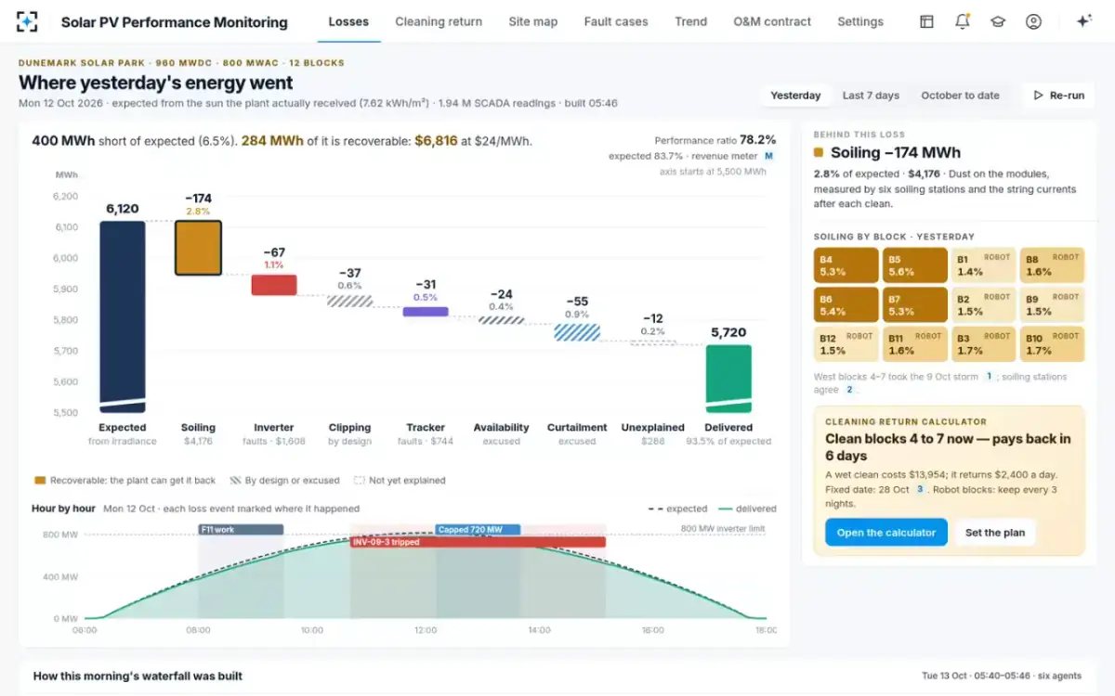The height and width of the screenshot is (696, 1115).
Task: Open soiling block B11 1.6% tile
Action: (x=914, y=343)
